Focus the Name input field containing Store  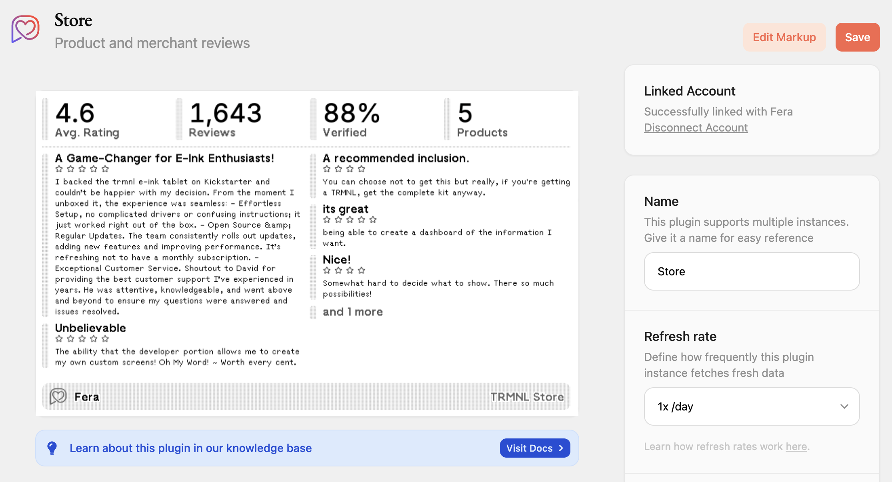[751, 271]
